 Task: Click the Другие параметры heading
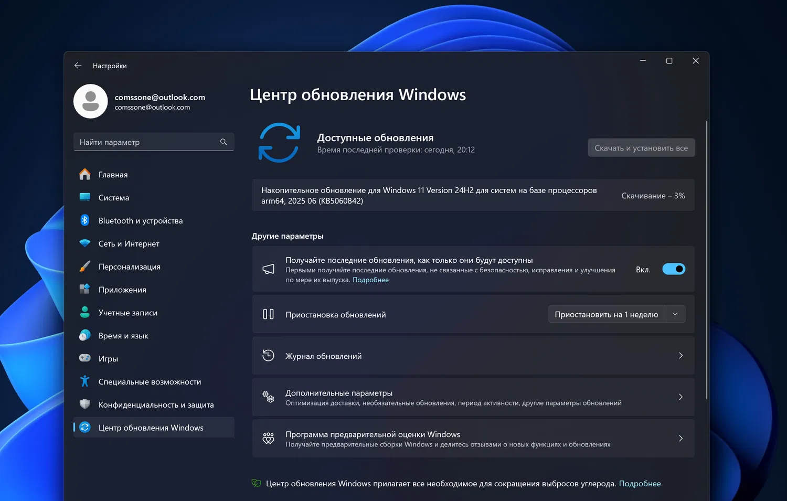pyautogui.click(x=288, y=236)
